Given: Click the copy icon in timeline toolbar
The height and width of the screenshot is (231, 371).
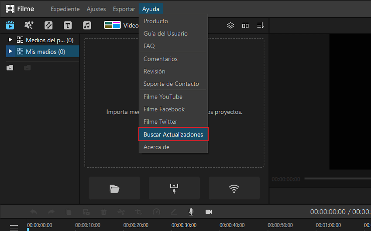Looking at the screenshot, I should pos(69,212).
